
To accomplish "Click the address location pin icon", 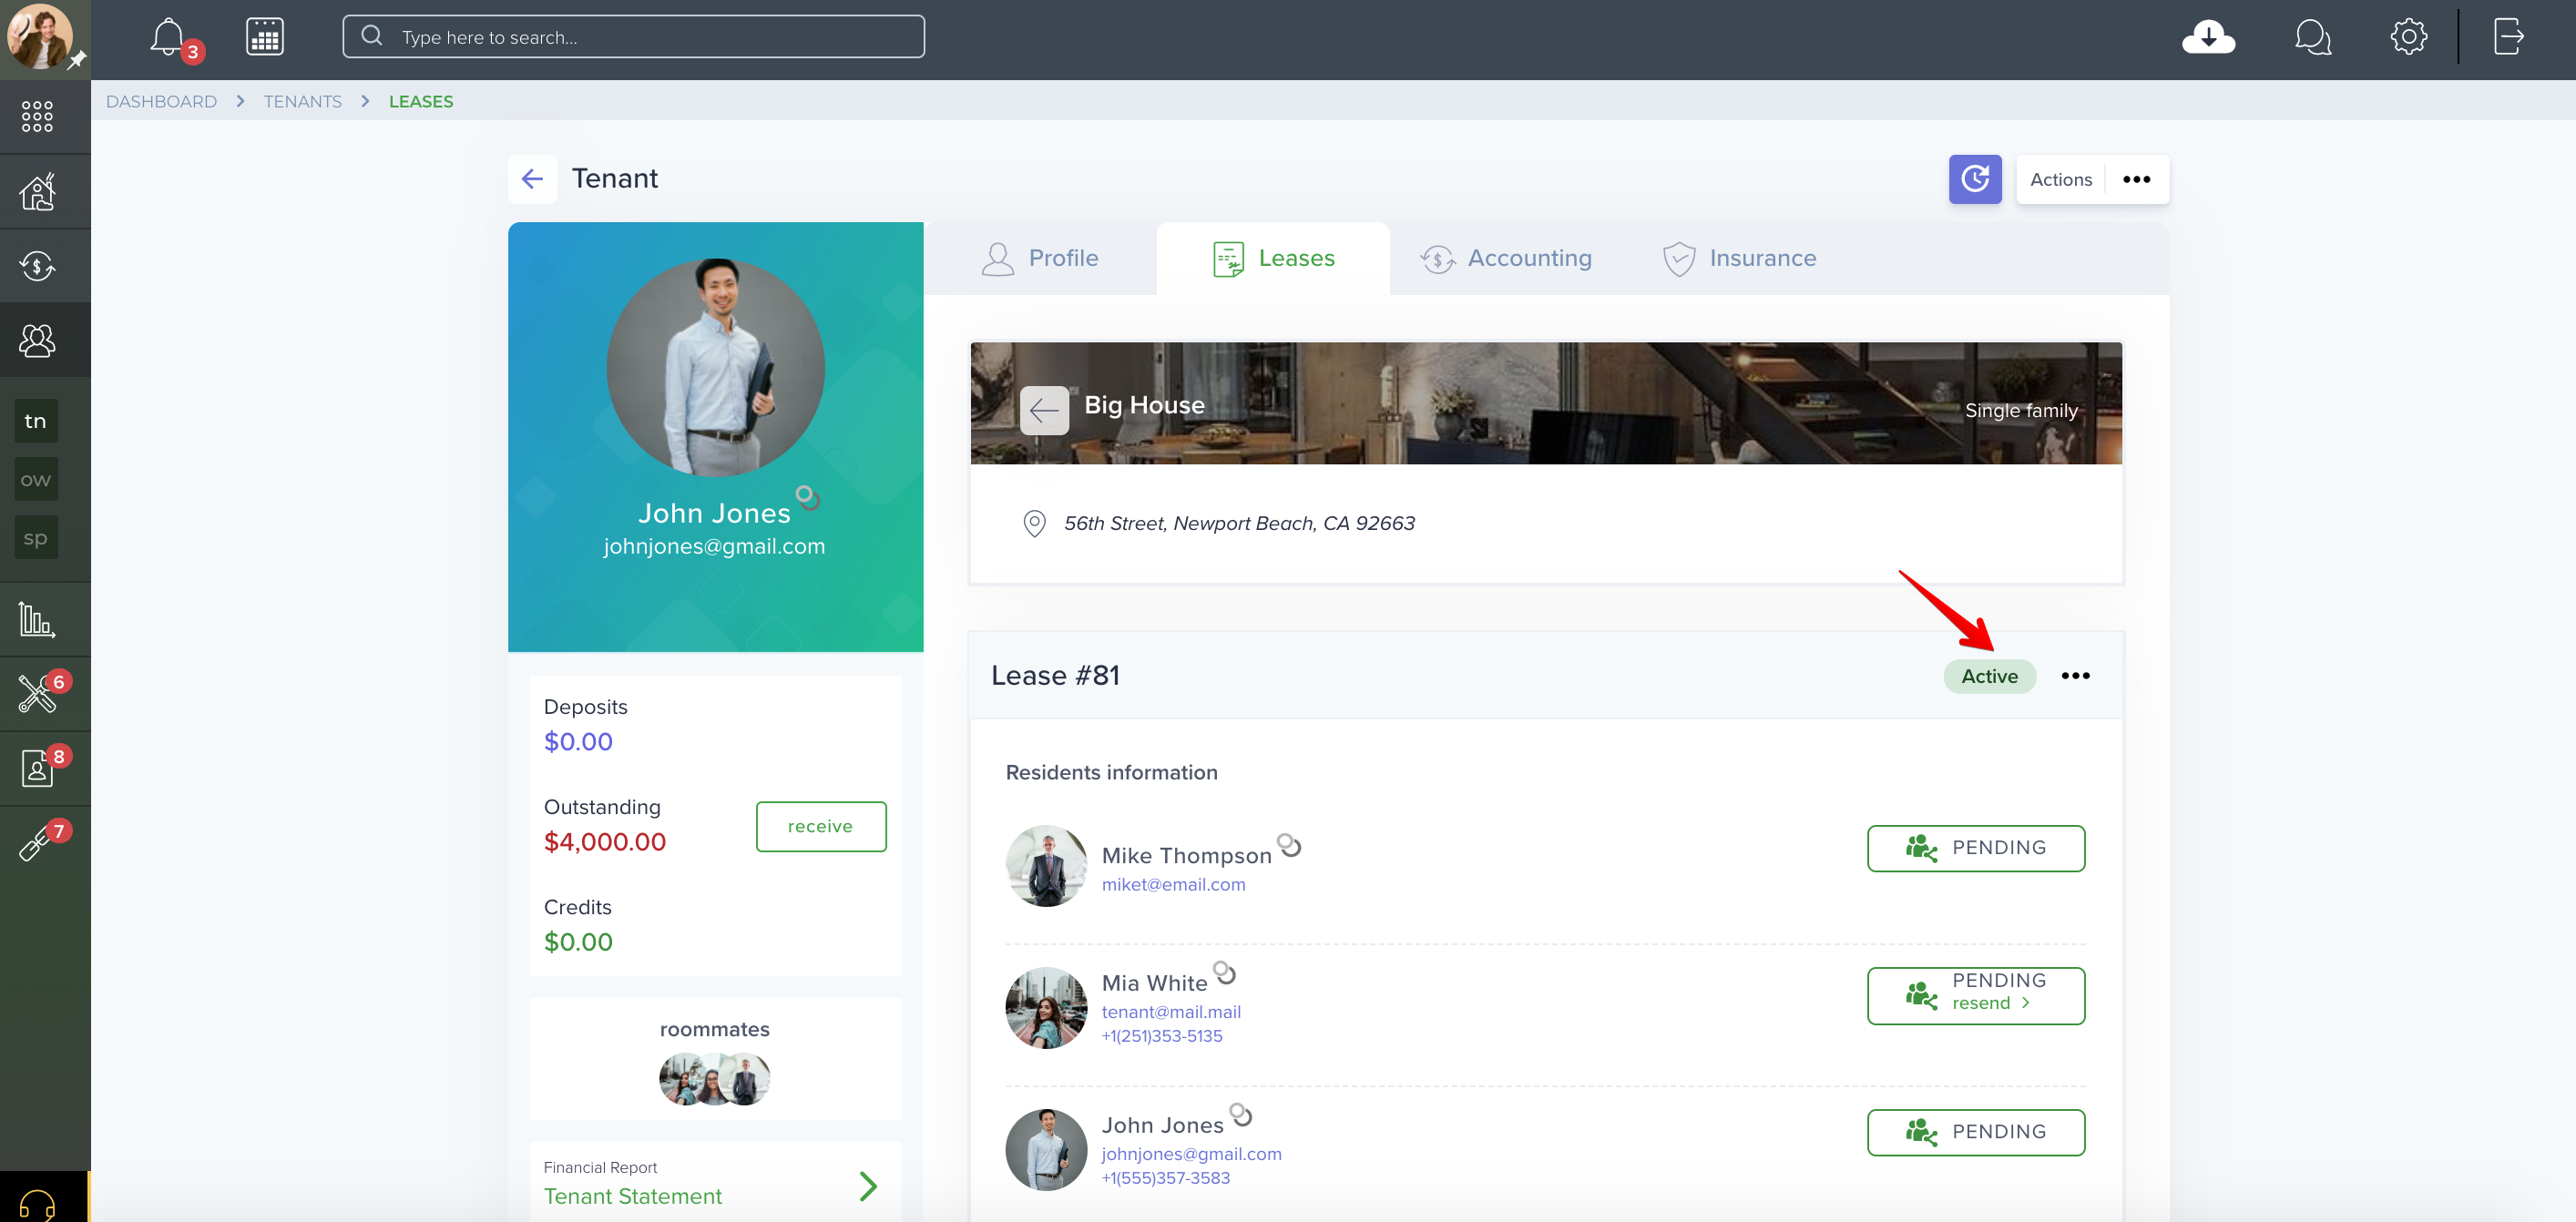I will coord(1034,523).
